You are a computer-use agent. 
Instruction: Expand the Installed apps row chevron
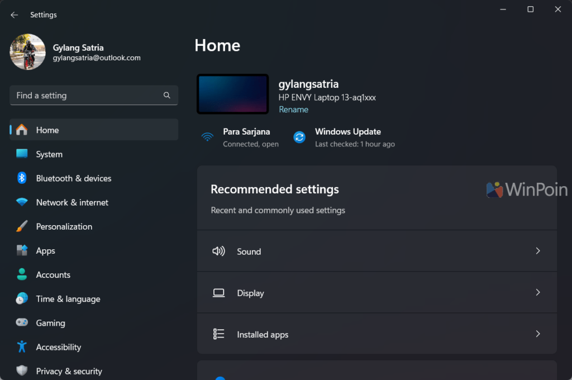538,334
